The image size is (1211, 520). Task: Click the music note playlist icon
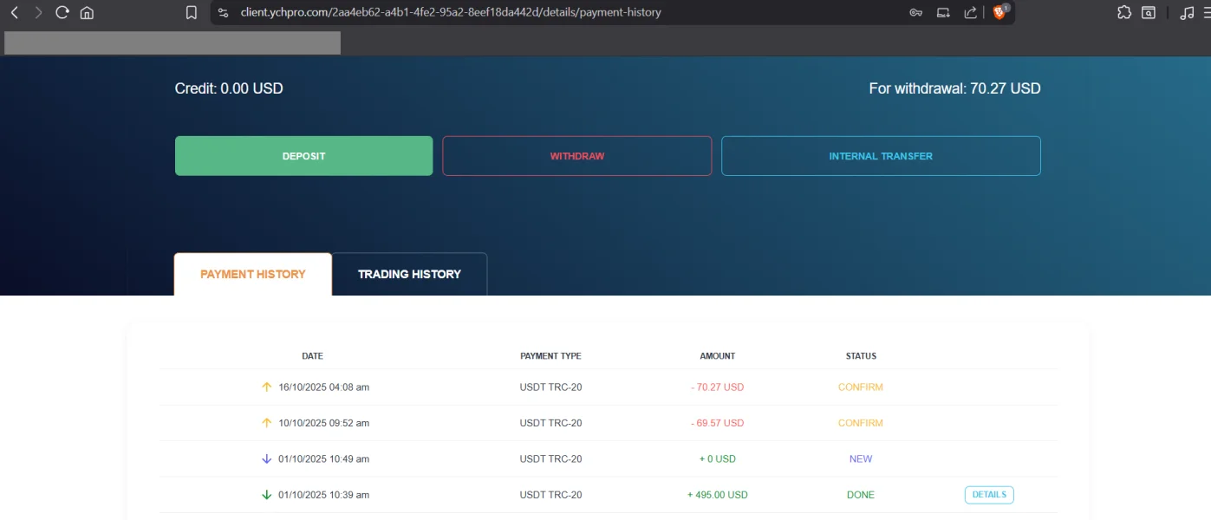tap(1186, 12)
